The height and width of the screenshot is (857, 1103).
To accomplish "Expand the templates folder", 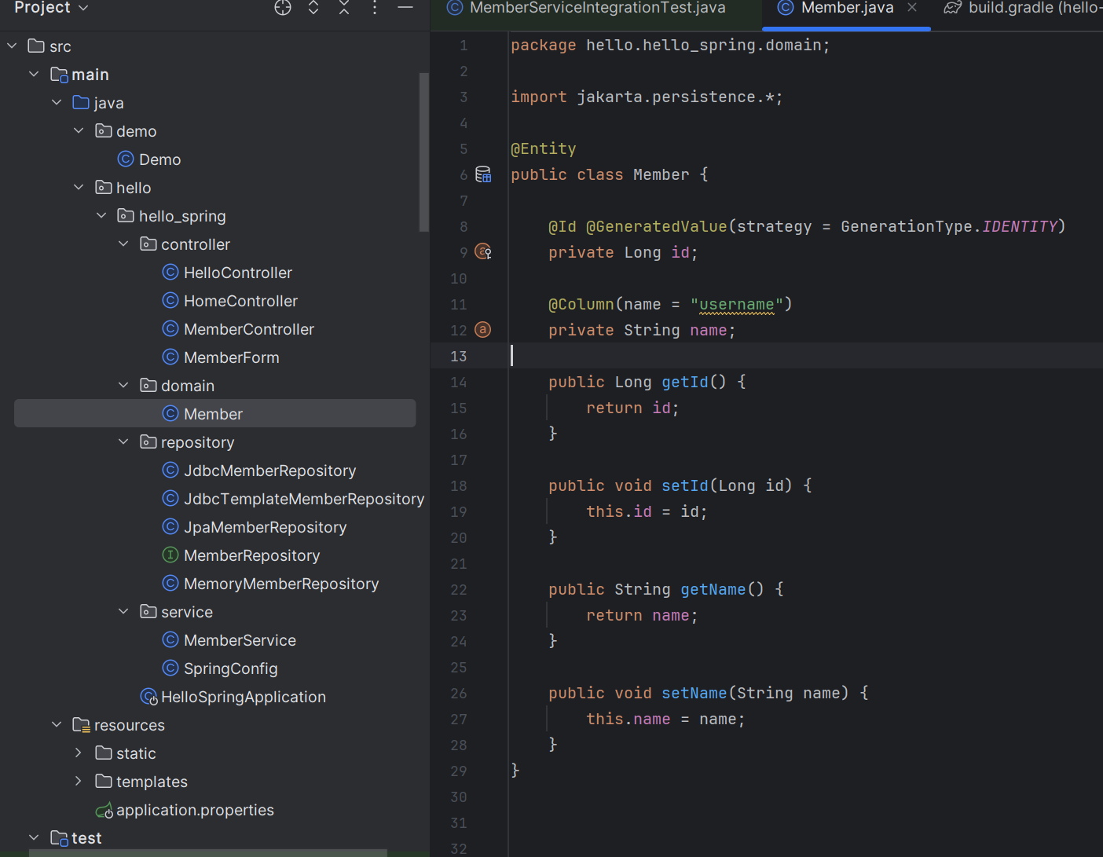I will click(79, 782).
